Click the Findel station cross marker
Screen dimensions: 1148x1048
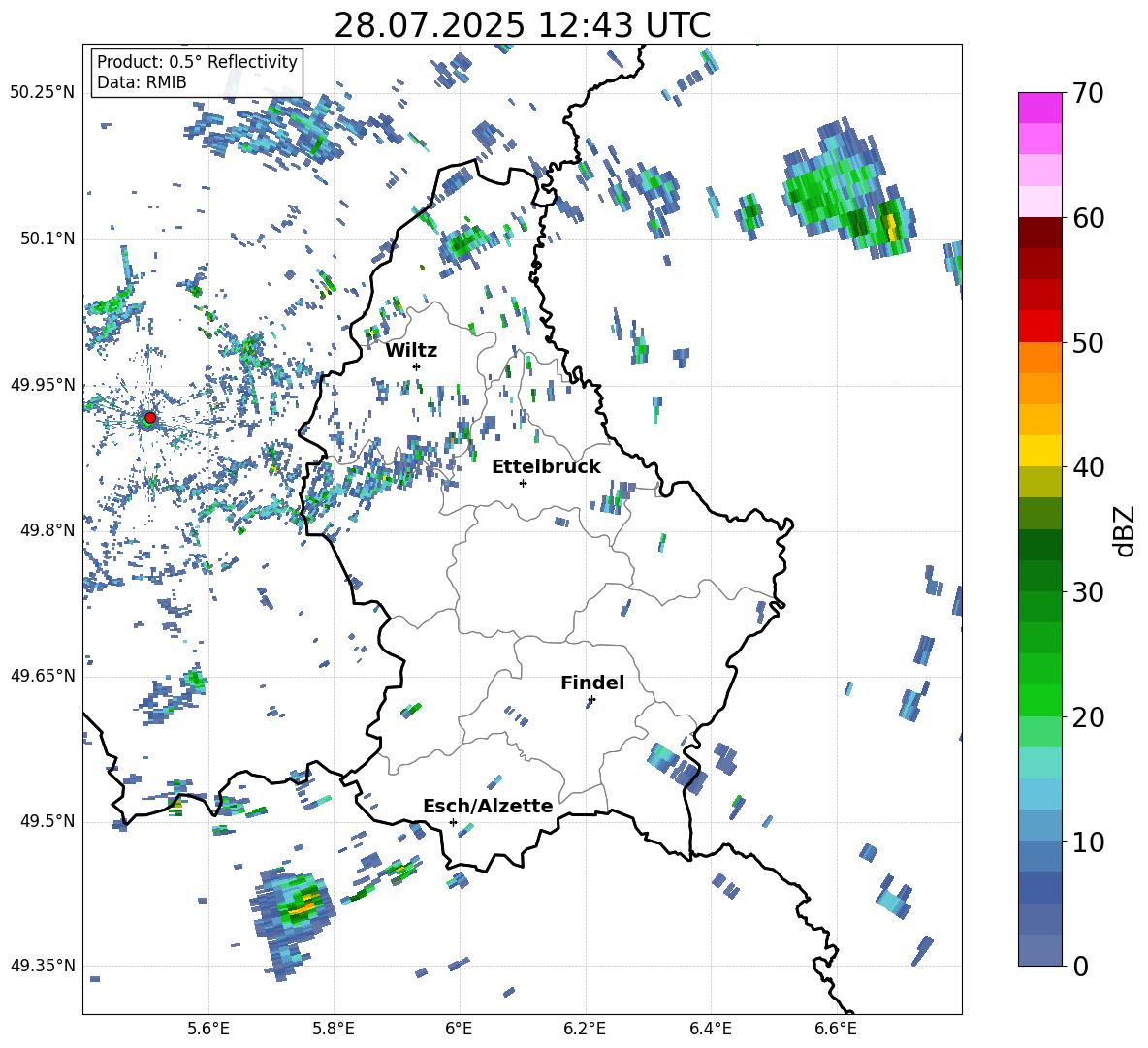pyautogui.click(x=591, y=700)
